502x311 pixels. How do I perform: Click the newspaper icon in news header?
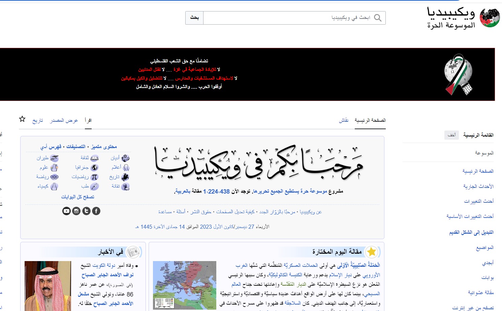tap(133, 252)
